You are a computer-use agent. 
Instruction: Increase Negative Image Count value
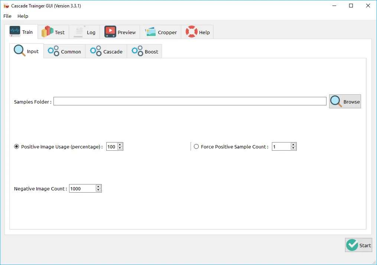[x=98, y=187]
